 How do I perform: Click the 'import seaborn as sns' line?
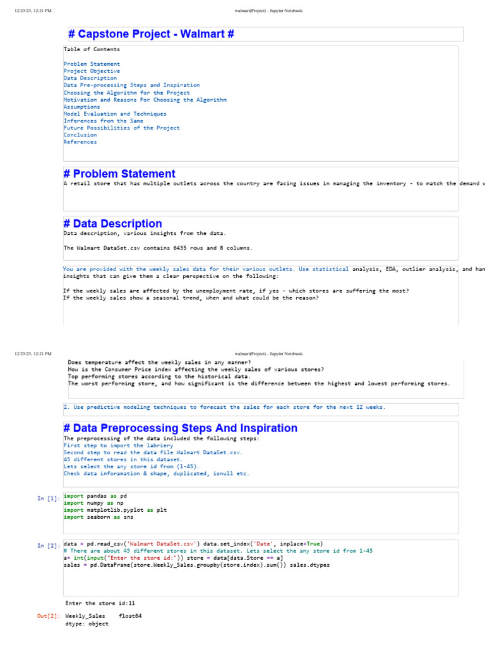tap(99, 517)
